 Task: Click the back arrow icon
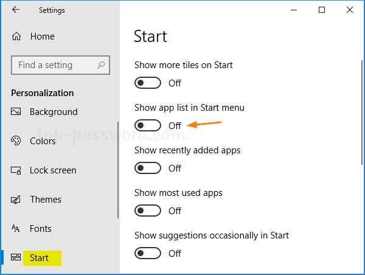click(16, 10)
